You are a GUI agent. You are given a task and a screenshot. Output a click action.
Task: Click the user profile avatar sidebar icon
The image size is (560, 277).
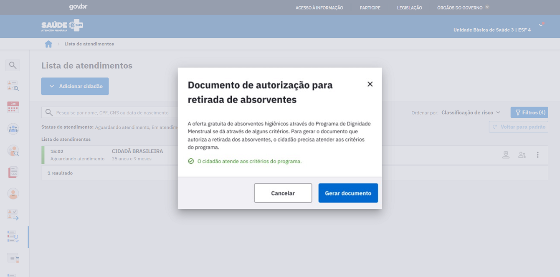(13, 194)
